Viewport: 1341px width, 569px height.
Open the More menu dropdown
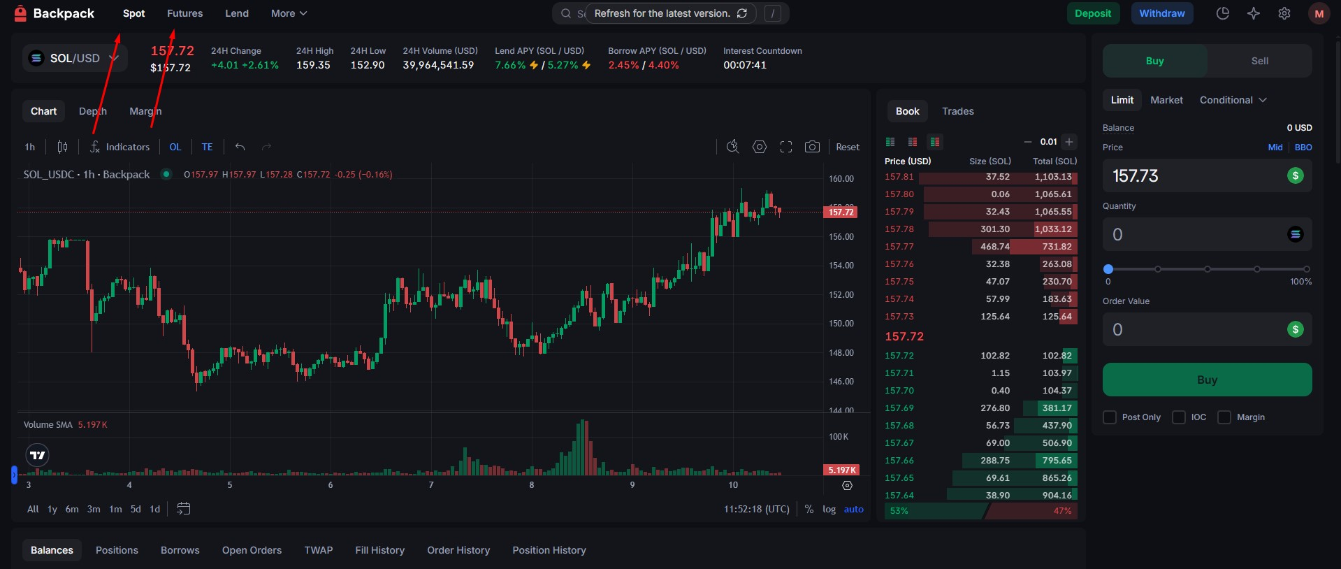tap(289, 13)
